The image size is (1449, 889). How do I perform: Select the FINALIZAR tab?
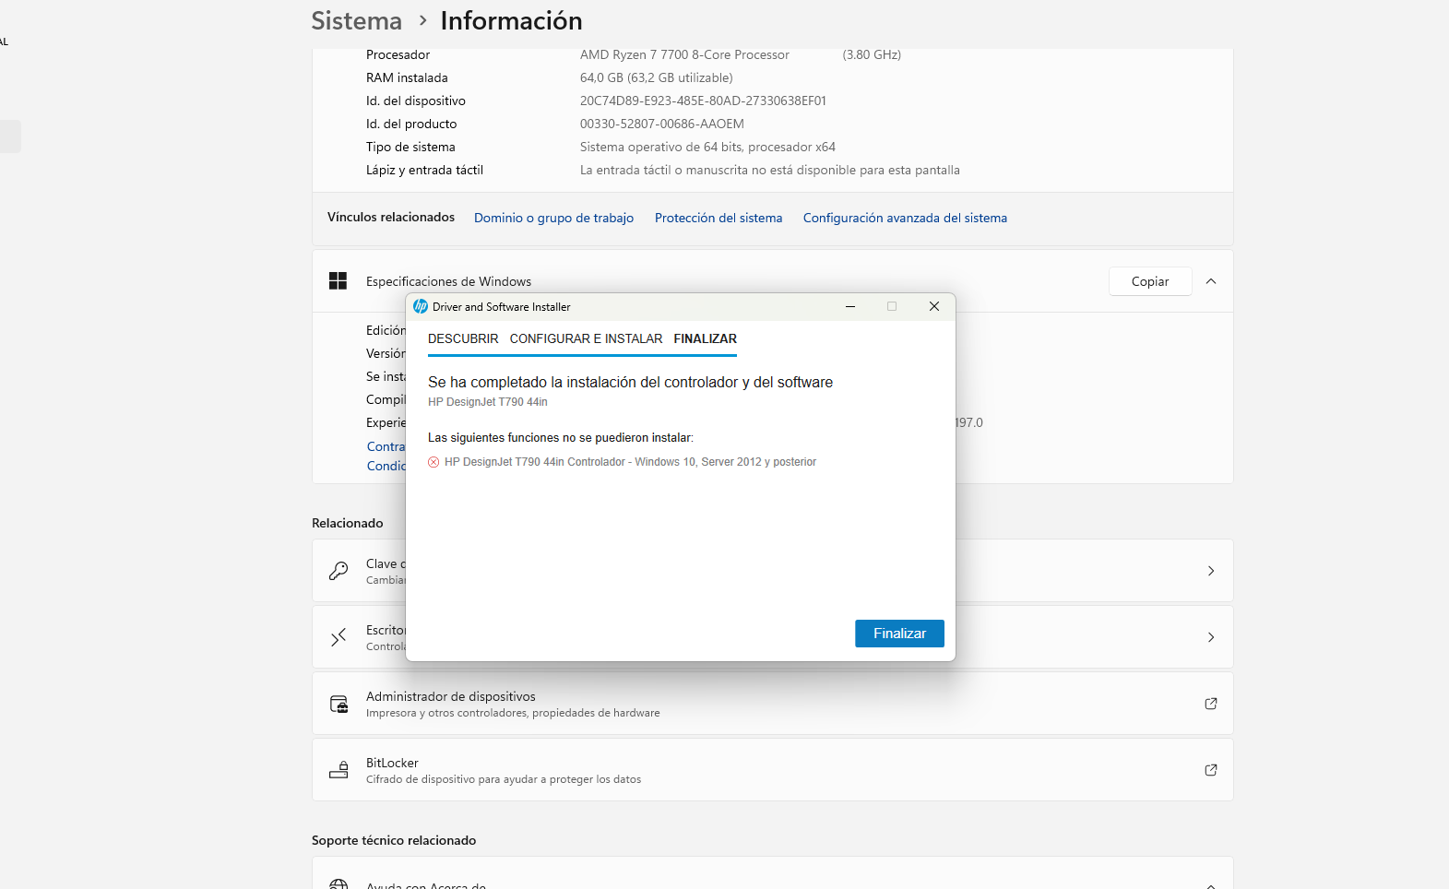coord(706,339)
